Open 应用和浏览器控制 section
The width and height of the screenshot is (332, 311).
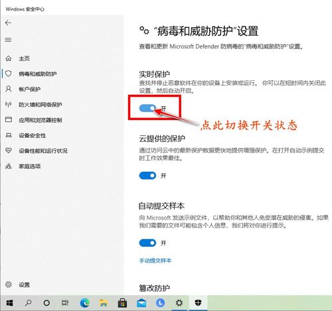[x=41, y=120]
